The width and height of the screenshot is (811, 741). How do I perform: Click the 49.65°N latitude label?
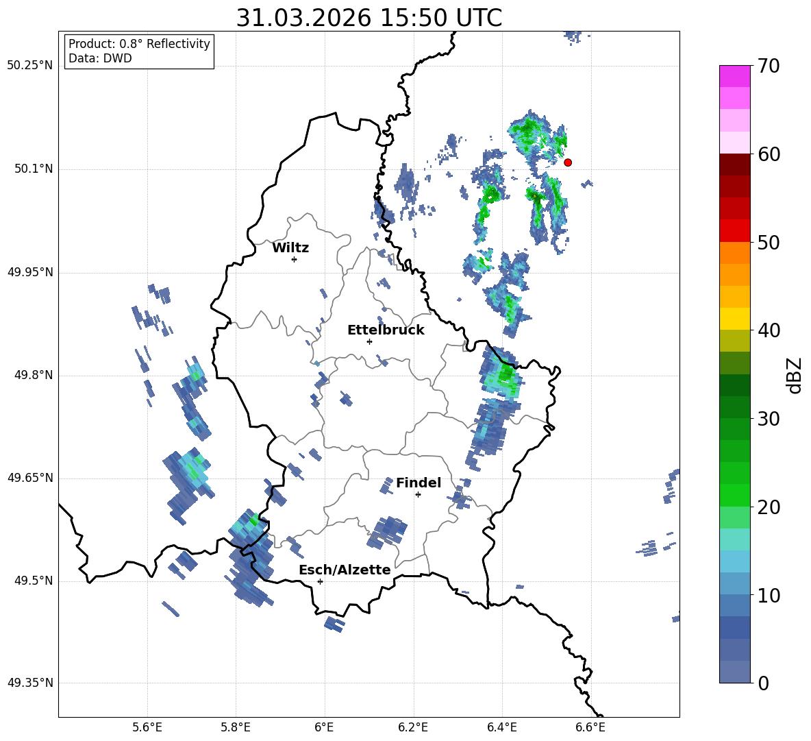coord(30,477)
